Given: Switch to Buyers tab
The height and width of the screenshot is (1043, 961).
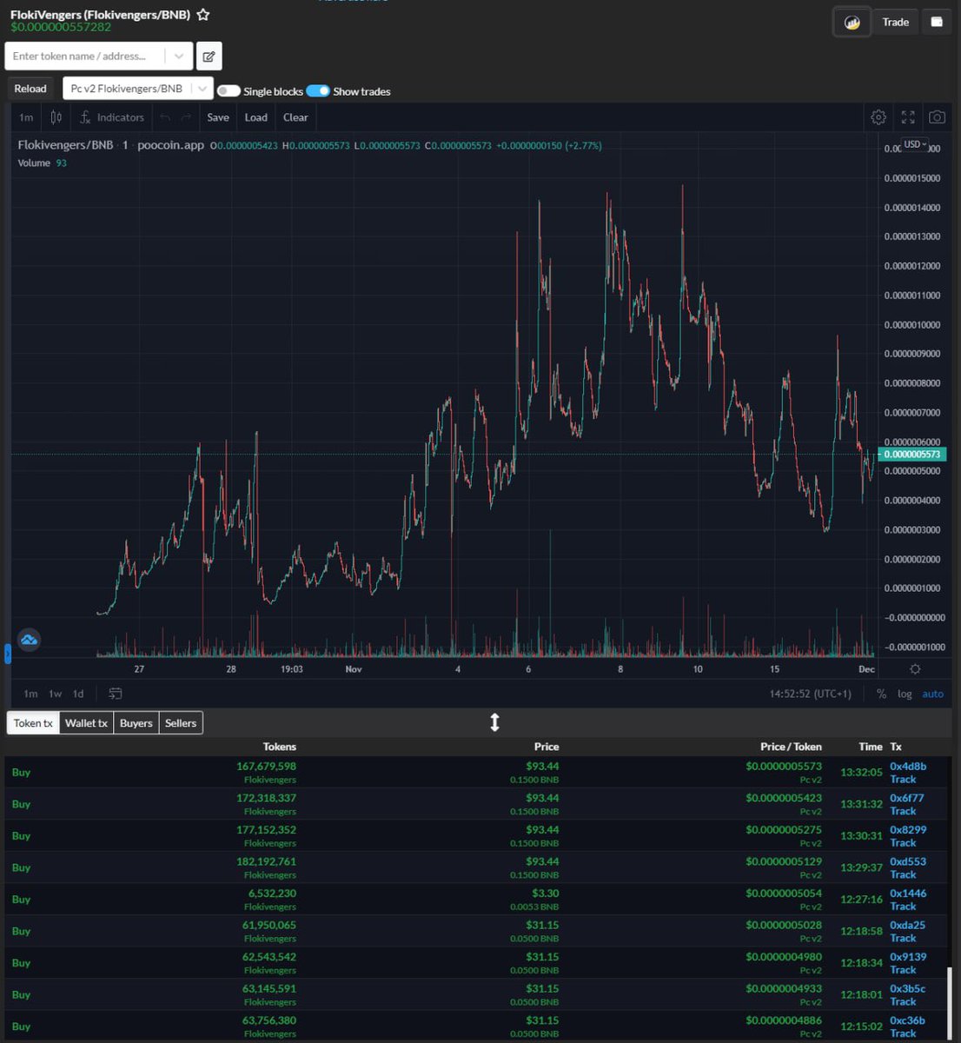Looking at the screenshot, I should 136,723.
